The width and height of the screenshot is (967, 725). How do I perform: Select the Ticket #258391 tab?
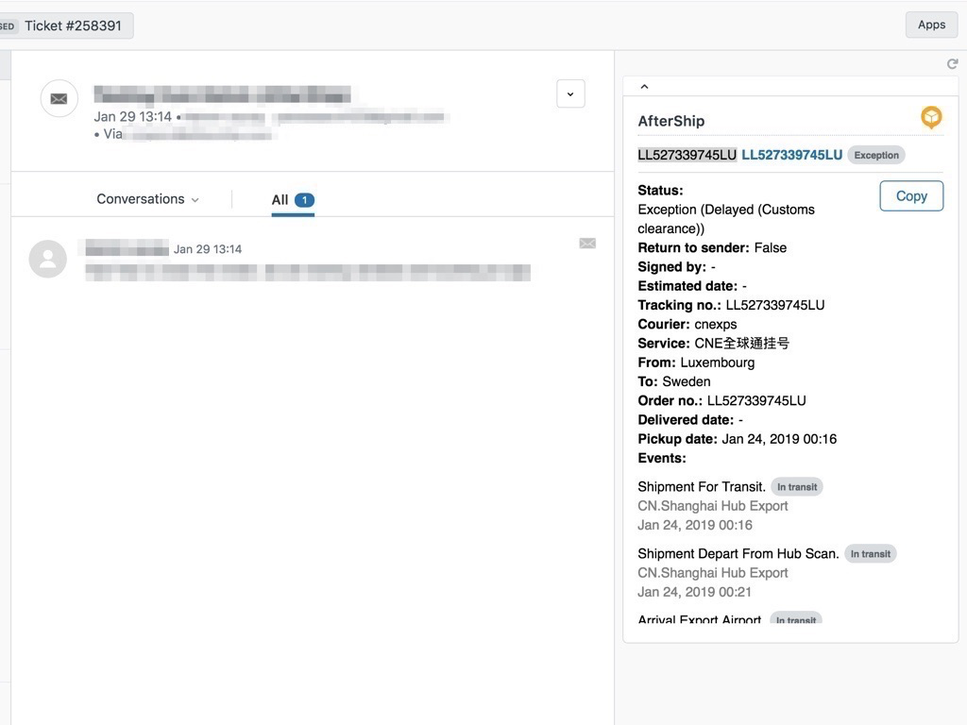(x=73, y=25)
